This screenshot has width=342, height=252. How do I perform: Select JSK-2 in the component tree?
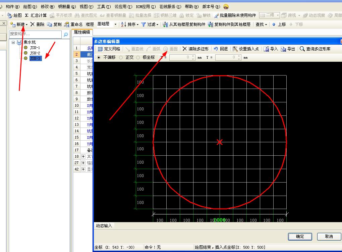tap(35, 53)
